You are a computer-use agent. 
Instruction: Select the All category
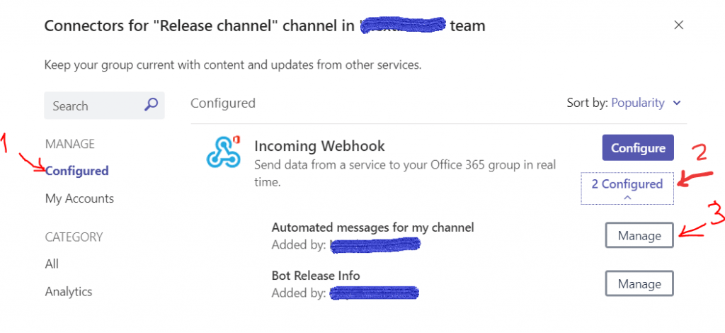[52, 264]
